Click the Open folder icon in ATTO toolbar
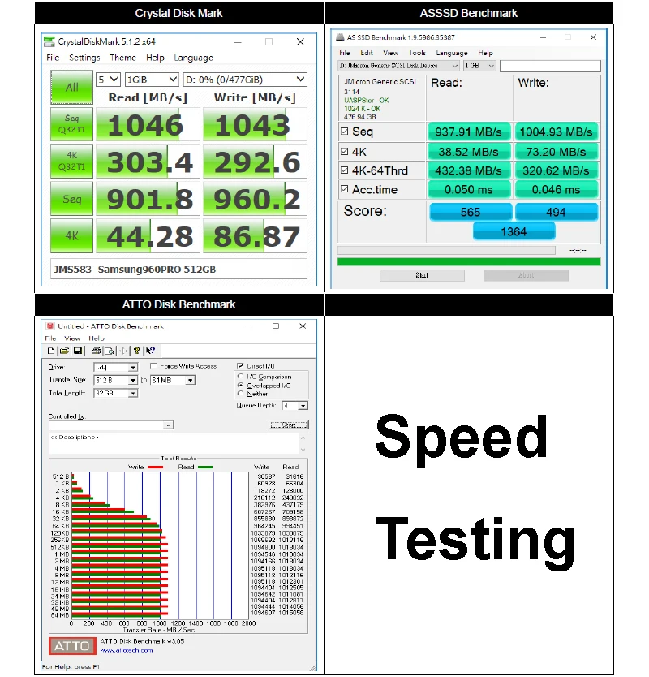Viewport: 649px width, 677px height. 64,351
